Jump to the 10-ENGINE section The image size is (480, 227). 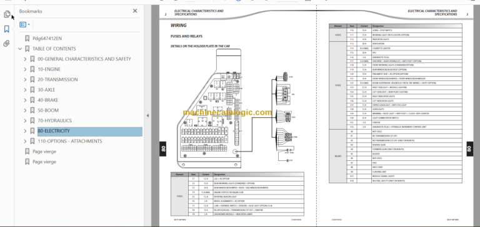click(x=49, y=69)
